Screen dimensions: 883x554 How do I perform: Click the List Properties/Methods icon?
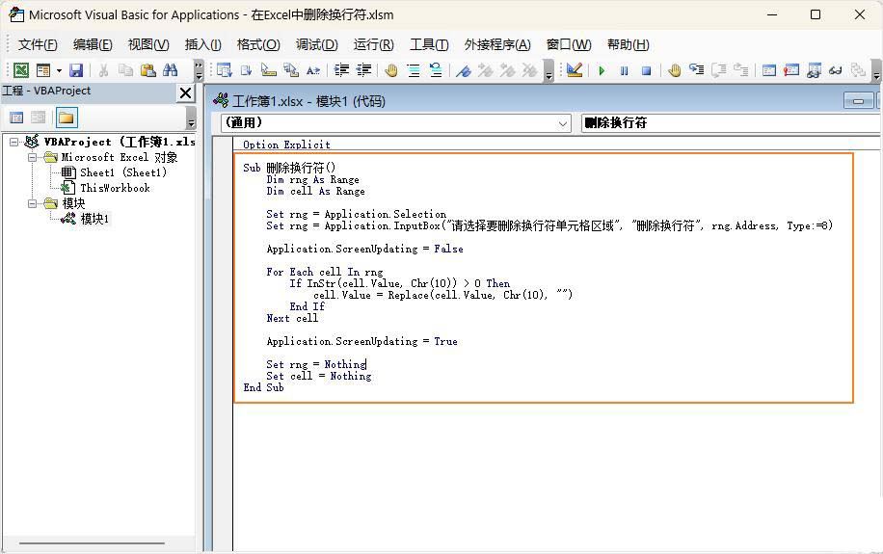click(x=225, y=69)
